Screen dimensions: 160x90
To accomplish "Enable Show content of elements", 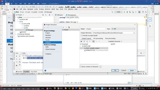I will 80,67.
